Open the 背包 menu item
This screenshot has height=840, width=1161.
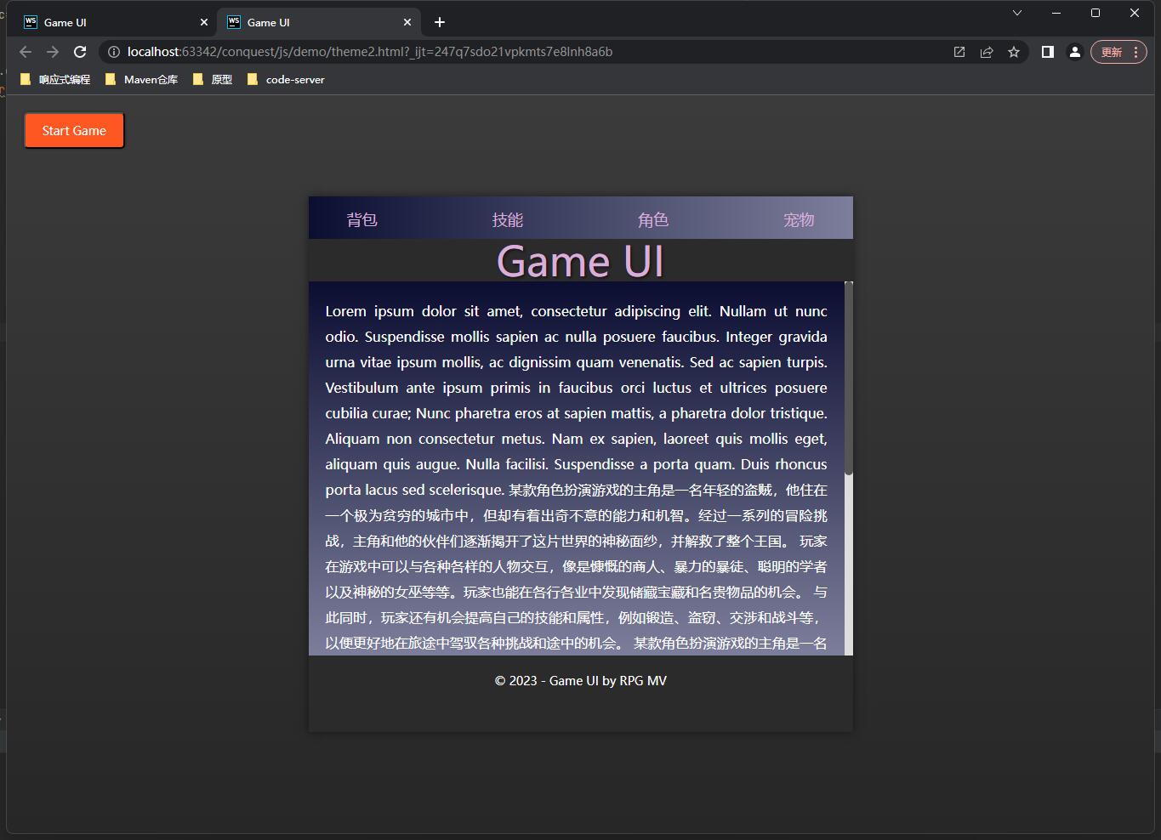point(361,219)
